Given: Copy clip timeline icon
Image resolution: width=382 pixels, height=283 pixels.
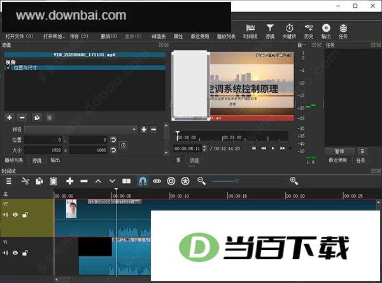Looking at the screenshot, I should point(39,181).
